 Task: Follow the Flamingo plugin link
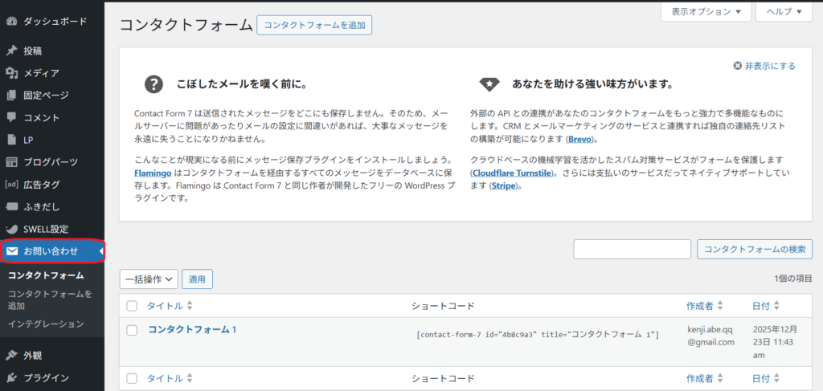click(x=154, y=173)
